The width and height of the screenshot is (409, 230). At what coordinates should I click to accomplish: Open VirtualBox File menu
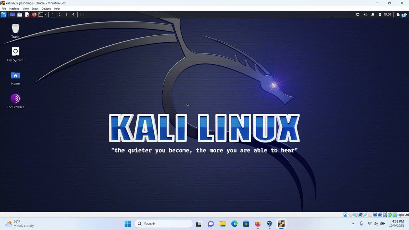tap(4, 9)
